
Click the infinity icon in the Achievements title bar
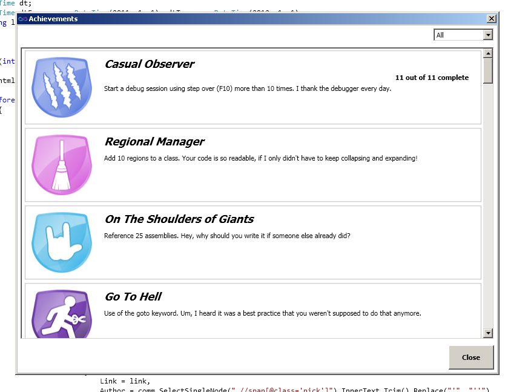coord(22,19)
